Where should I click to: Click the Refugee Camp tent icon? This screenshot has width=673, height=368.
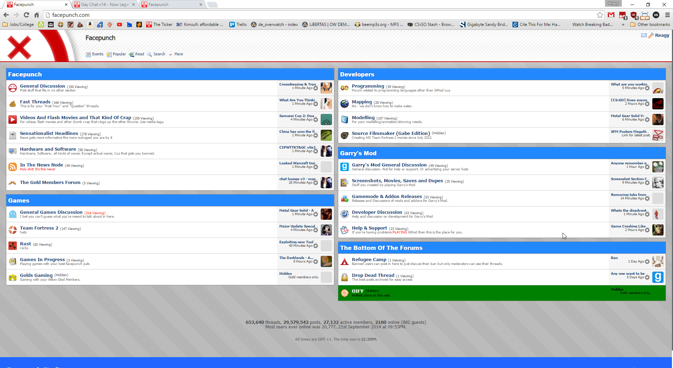pyautogui.click(x=345, y=261)
